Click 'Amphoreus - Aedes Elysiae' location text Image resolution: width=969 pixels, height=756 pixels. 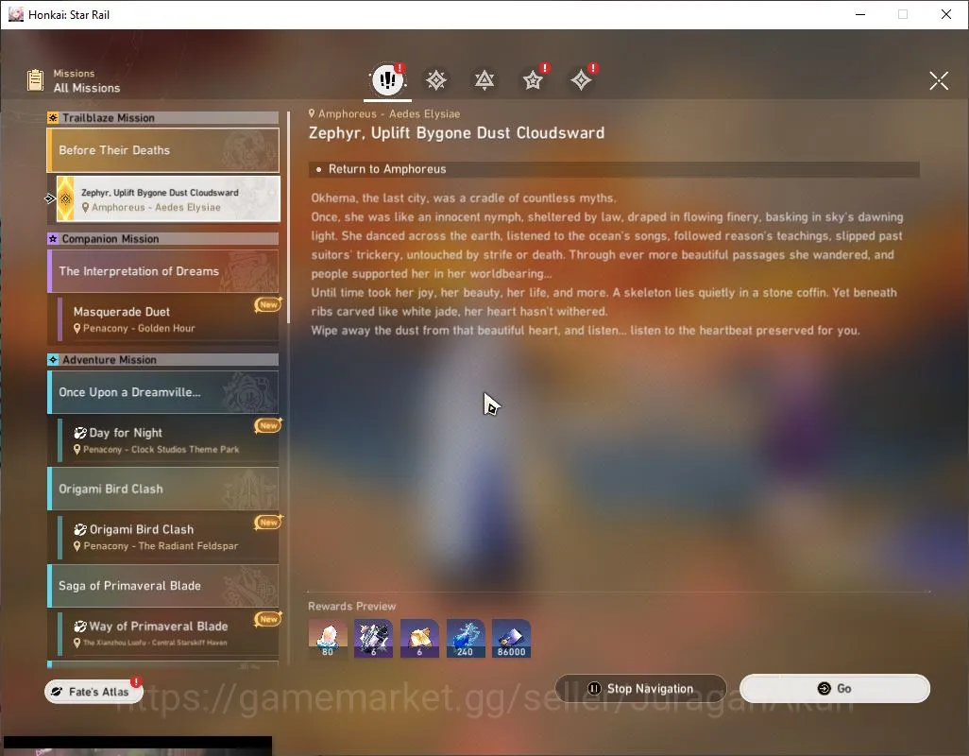[x=389, y=113]
